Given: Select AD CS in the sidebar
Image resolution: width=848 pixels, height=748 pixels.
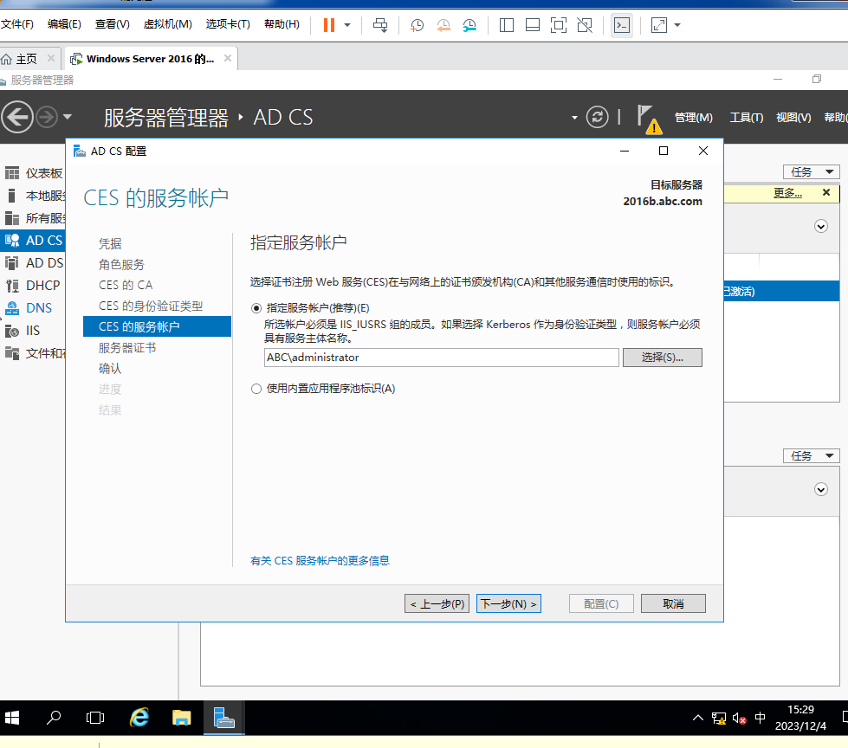Looking at the screenshot, I should pos(34,240).
